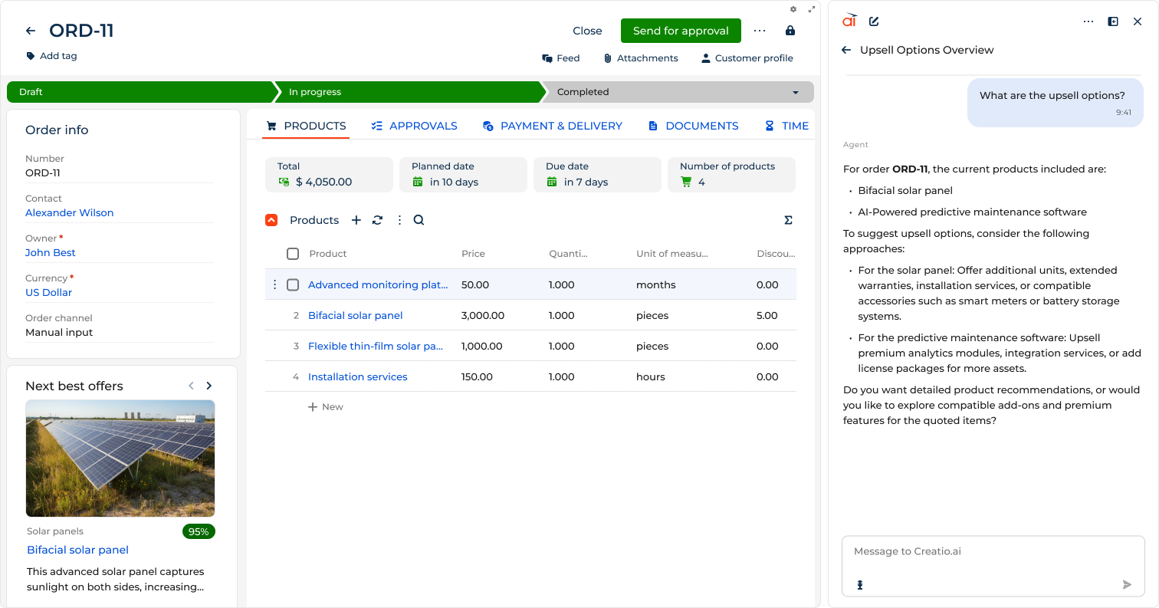Image resolution: width=1159 pixels, height=608 pixels.
Task: Show column summaries with the sigma icon
Action: click(788, 220)
